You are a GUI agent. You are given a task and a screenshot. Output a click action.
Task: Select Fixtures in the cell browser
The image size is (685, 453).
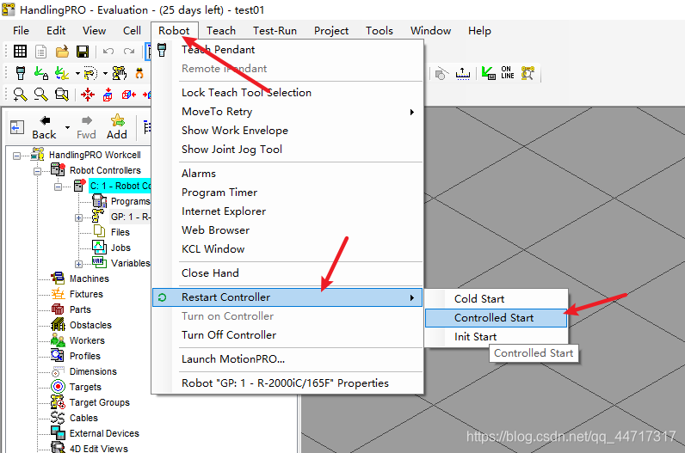[86, 294]
